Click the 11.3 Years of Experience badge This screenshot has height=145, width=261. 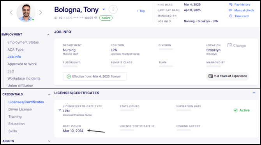tap(227, 76)
